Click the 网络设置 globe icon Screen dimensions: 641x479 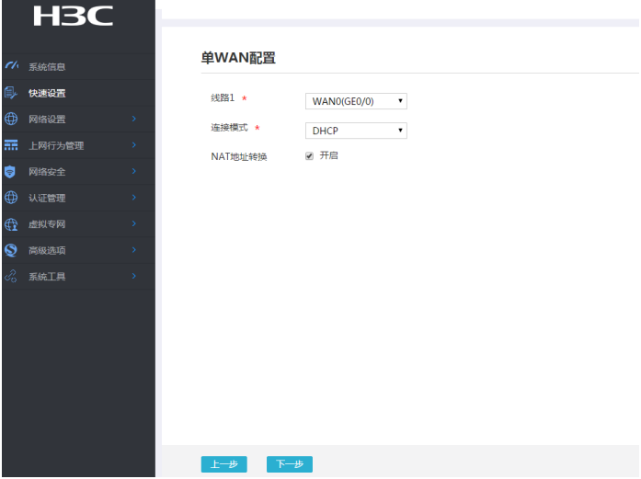[11, 119]
